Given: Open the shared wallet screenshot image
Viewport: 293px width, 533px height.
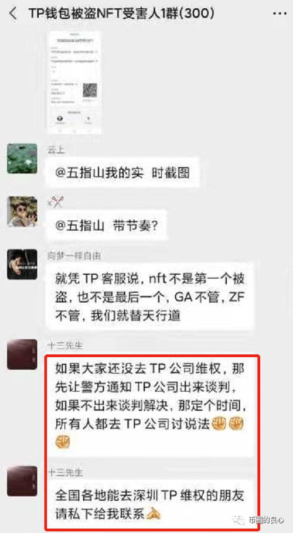Looking at the screenshot, I should click(74, 83).
